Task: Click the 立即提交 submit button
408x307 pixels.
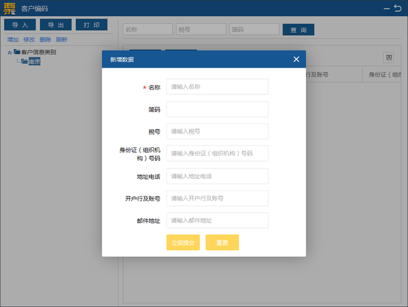Action: pos(183,243)
